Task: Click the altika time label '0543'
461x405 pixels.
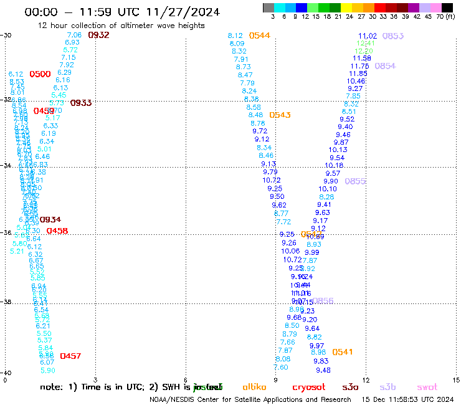Action: (280, 115)
